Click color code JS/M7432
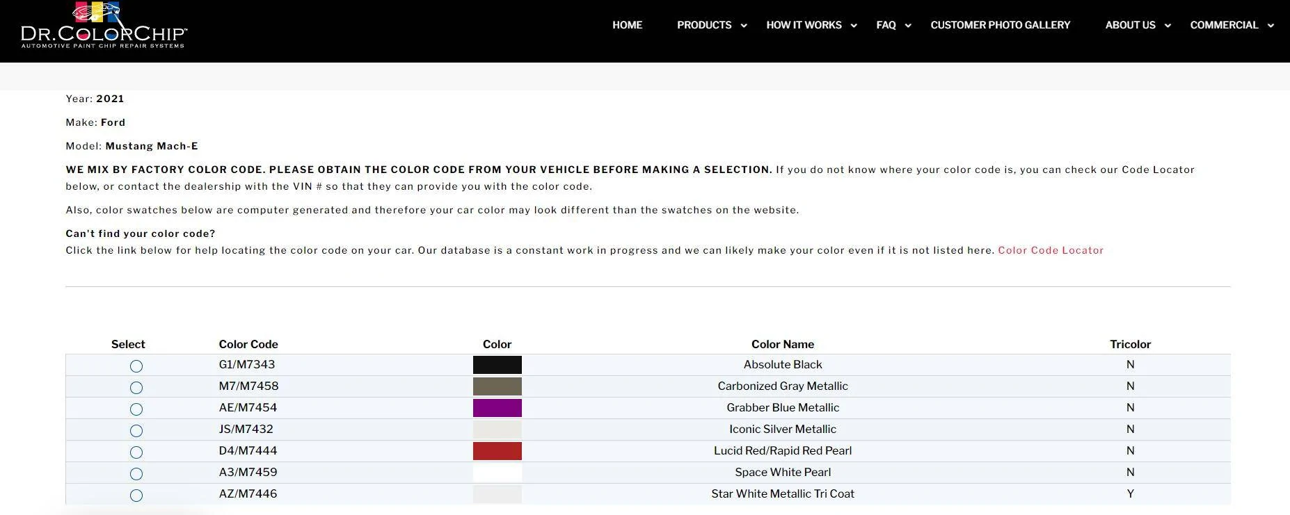This screenshot has width=1290, height=515. click(246, 429)
